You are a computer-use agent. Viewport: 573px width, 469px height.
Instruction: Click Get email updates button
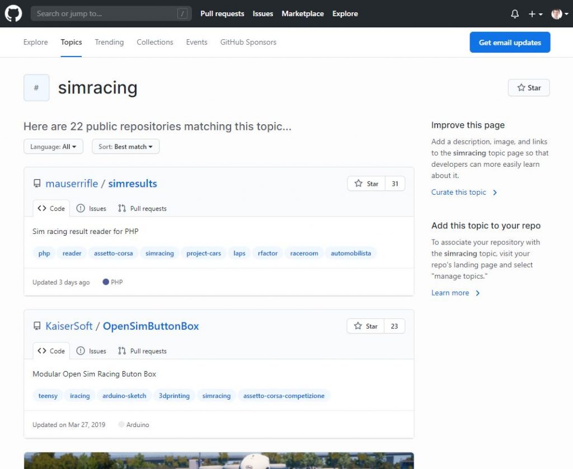point(510,43)
